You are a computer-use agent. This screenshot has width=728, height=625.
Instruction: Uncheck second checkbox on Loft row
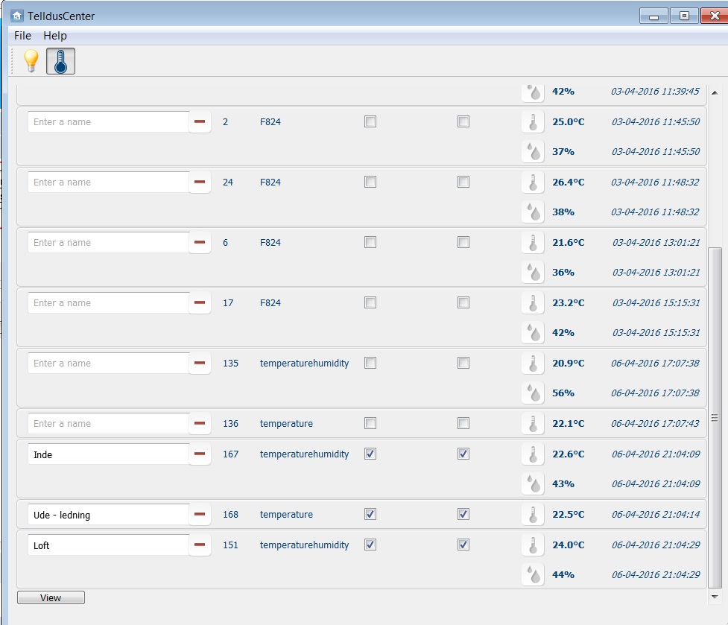tap(463, 545)
